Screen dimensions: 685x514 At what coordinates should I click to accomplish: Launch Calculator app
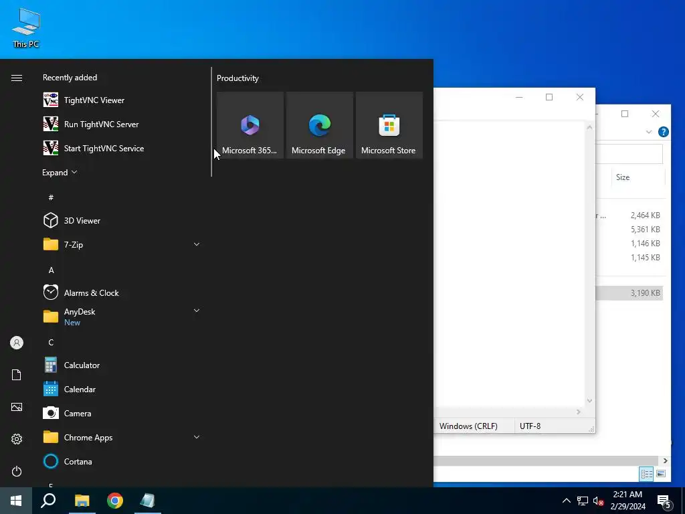click(x=122, y=365)
